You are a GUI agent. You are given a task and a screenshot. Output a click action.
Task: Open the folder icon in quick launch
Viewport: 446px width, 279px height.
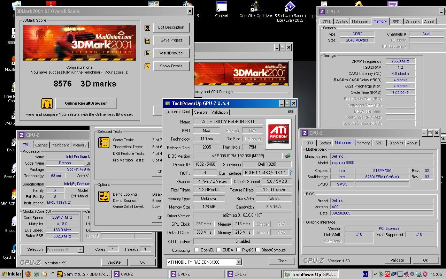44,274
